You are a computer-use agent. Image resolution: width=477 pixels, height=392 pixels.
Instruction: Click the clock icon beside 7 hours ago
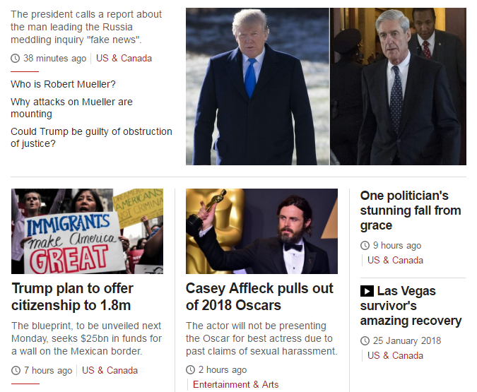[x=16, y=370]
